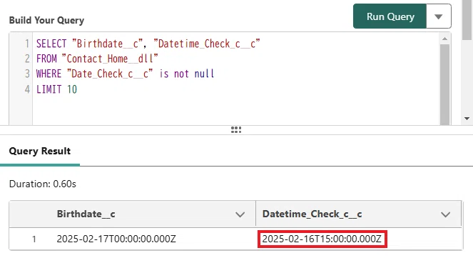473x258 pixels.
Task: Place cursor on the SELECT line of query
Action: click(x=148, y=44)
